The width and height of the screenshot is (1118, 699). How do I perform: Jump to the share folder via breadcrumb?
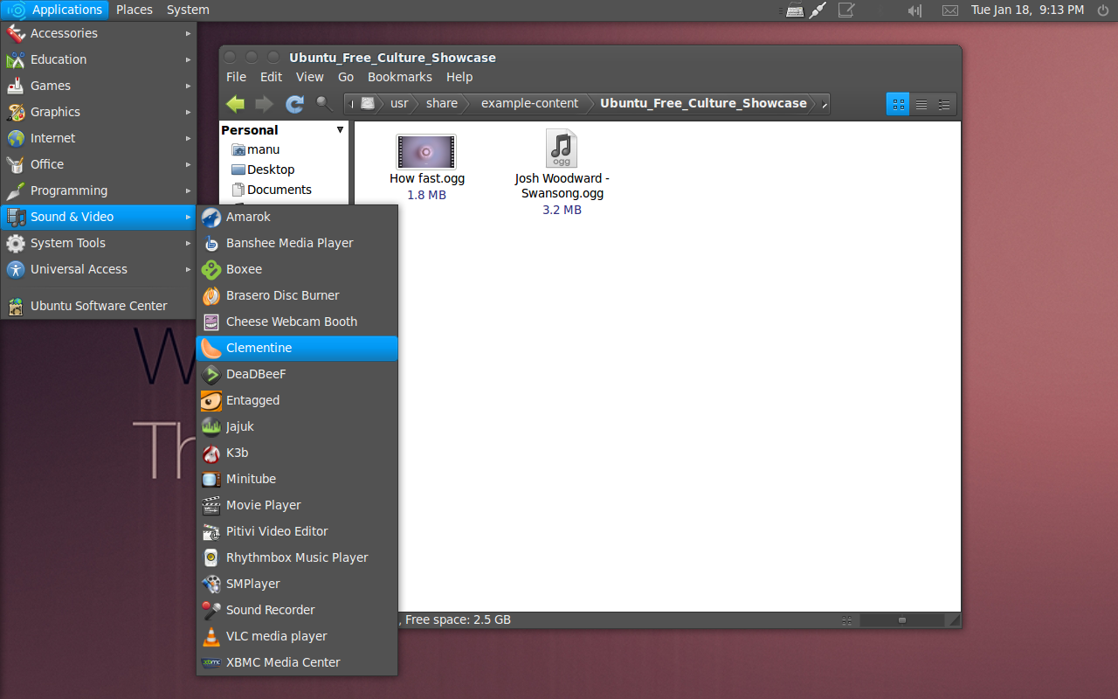(x=441, y=103)
